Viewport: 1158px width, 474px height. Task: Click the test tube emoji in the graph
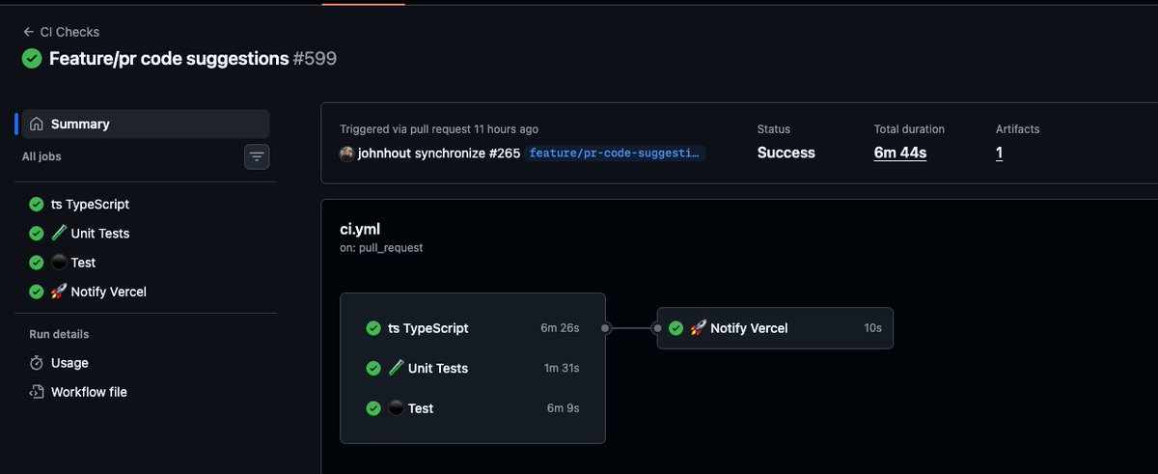click(x=396, y=368)
